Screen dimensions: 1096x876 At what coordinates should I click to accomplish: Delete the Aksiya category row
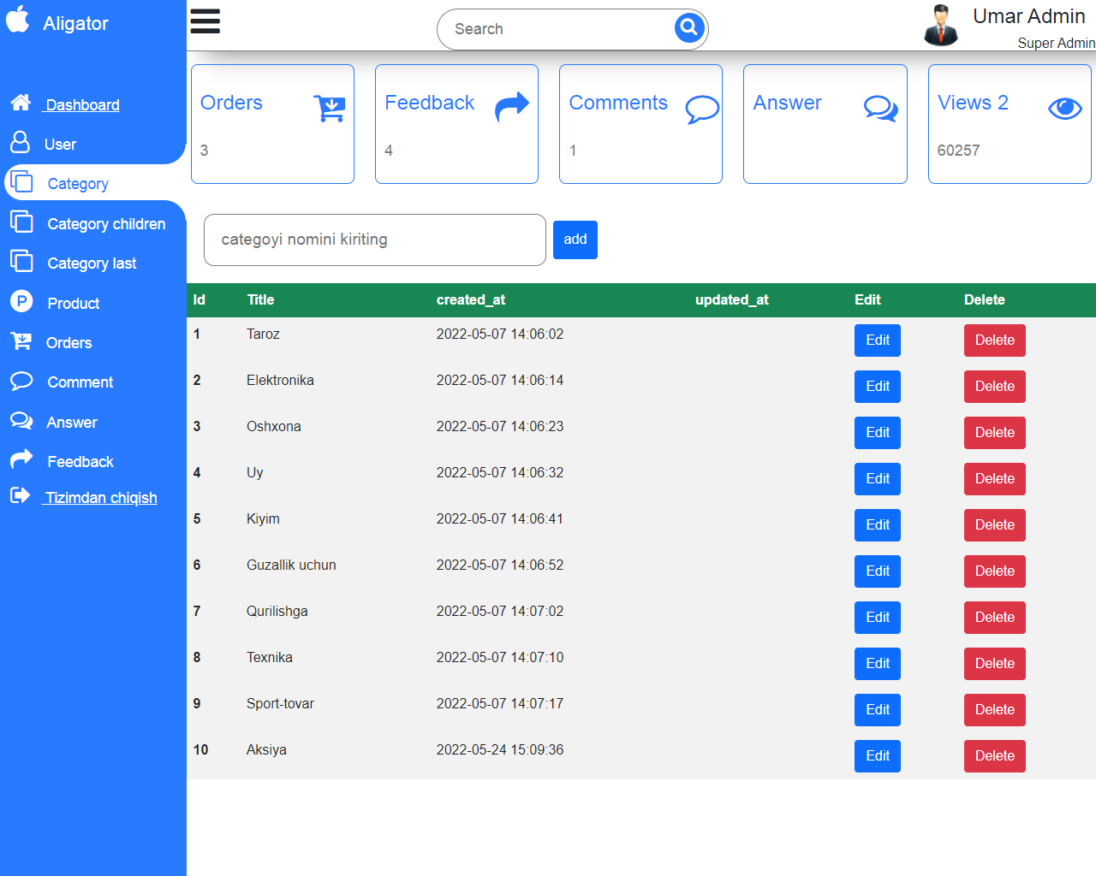tap(994, 756)
